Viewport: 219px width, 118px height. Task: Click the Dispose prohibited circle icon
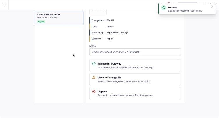click(94, 92)
